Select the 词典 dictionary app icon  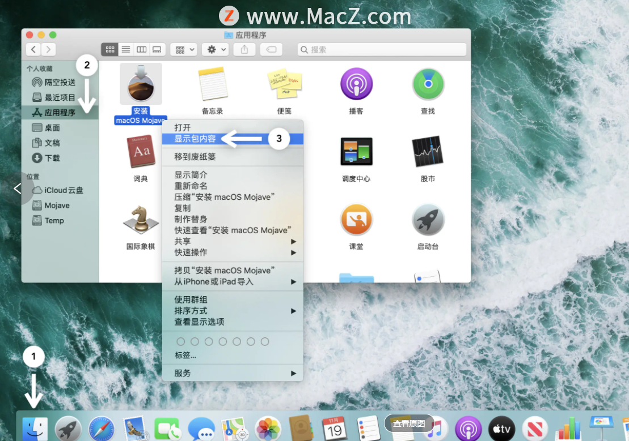coord(141,151)
